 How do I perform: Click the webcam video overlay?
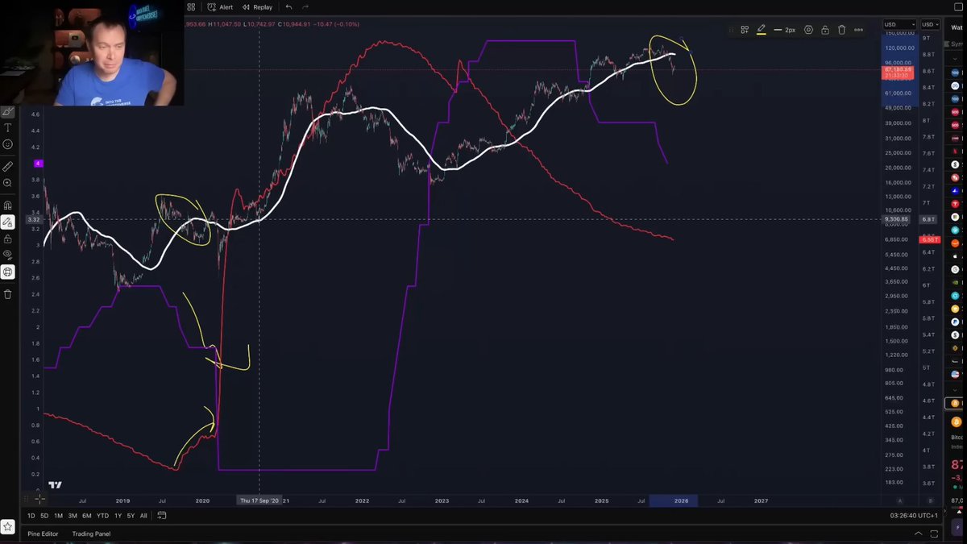click(92, 52)
